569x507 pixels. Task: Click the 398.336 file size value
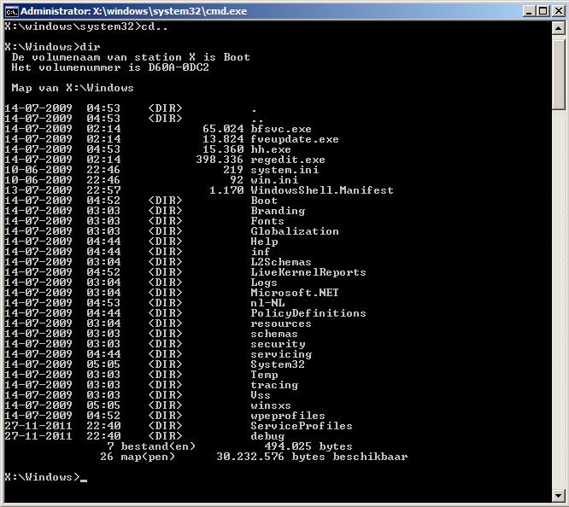(x=220, y=160)
